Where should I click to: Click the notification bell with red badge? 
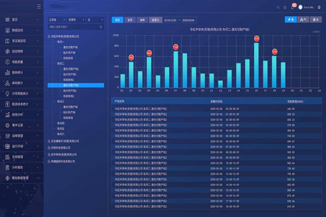[x=292, y=7]
